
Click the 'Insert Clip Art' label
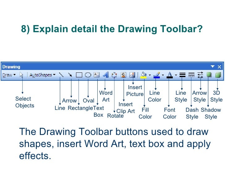[126, 108]
